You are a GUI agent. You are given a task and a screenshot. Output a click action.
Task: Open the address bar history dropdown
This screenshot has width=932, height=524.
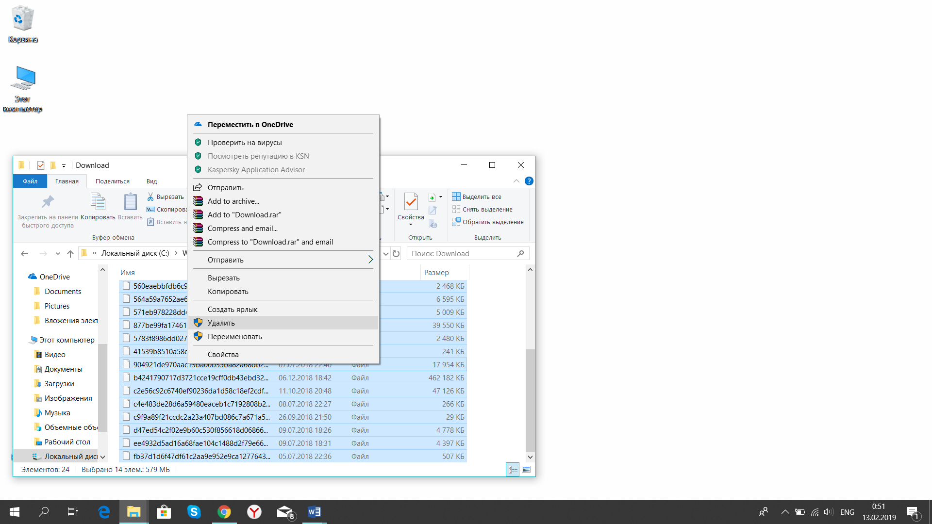click(386, 253)
